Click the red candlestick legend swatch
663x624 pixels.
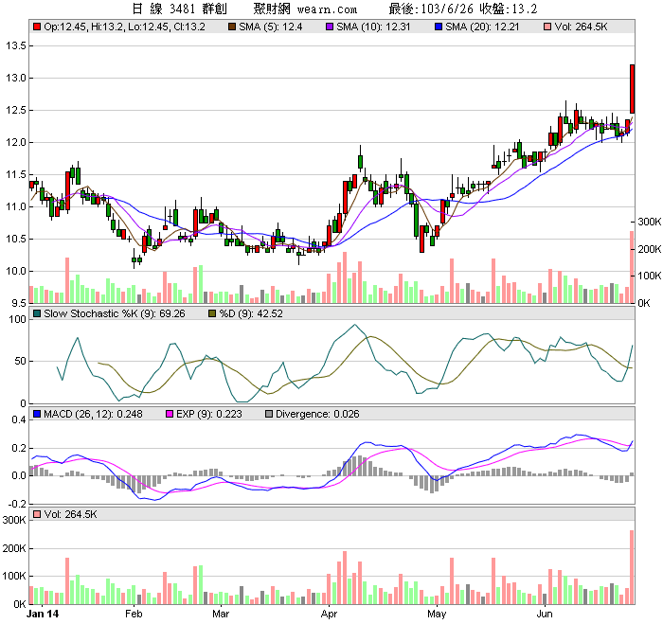[37, 27]
